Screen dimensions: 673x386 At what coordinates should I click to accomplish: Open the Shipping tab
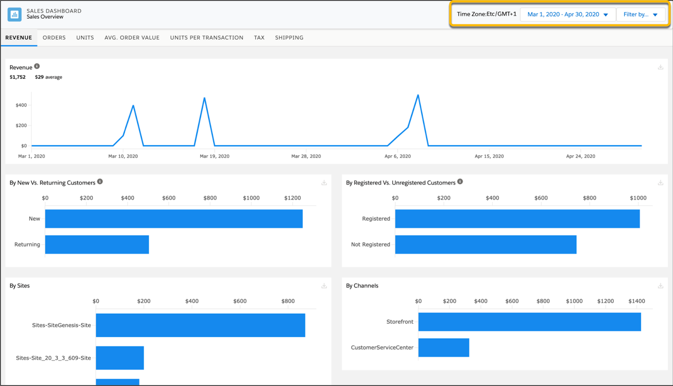(289, 37)
